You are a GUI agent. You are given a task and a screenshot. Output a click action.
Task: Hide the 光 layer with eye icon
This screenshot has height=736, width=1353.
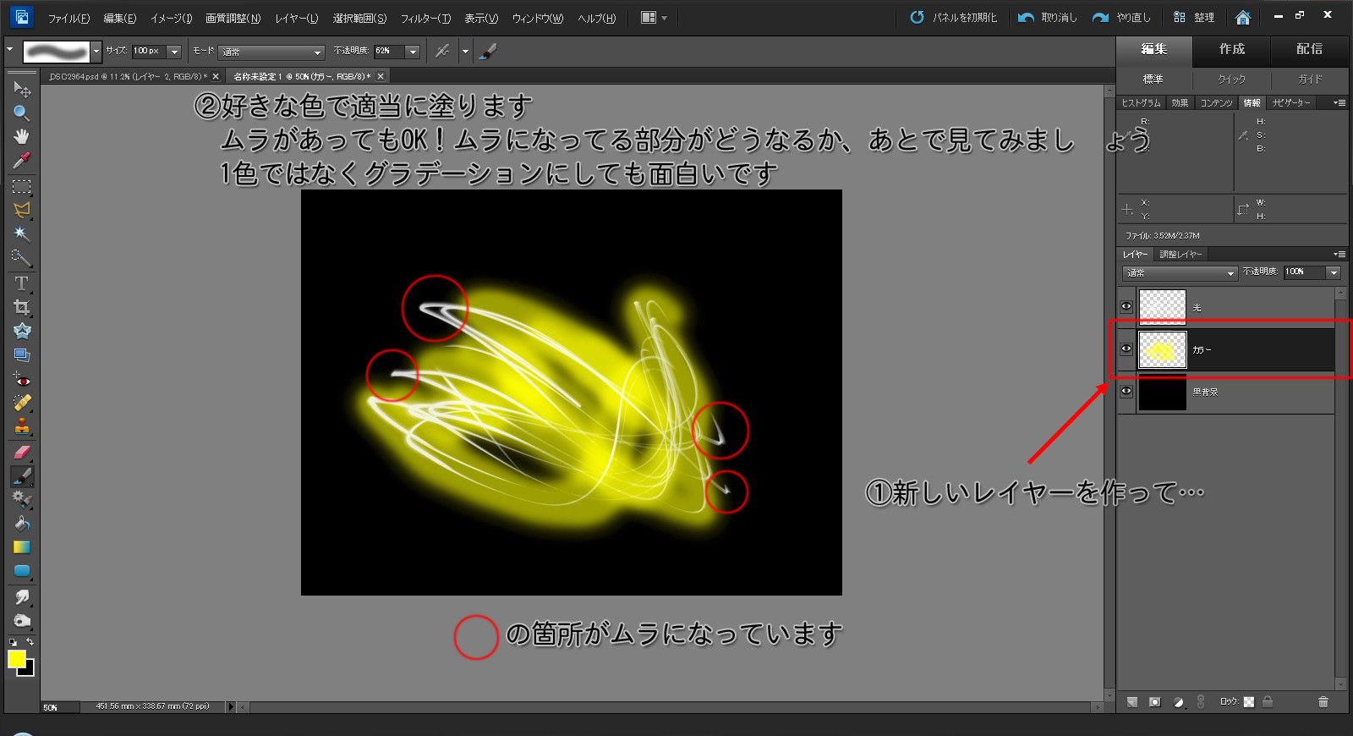(1126, 307)
